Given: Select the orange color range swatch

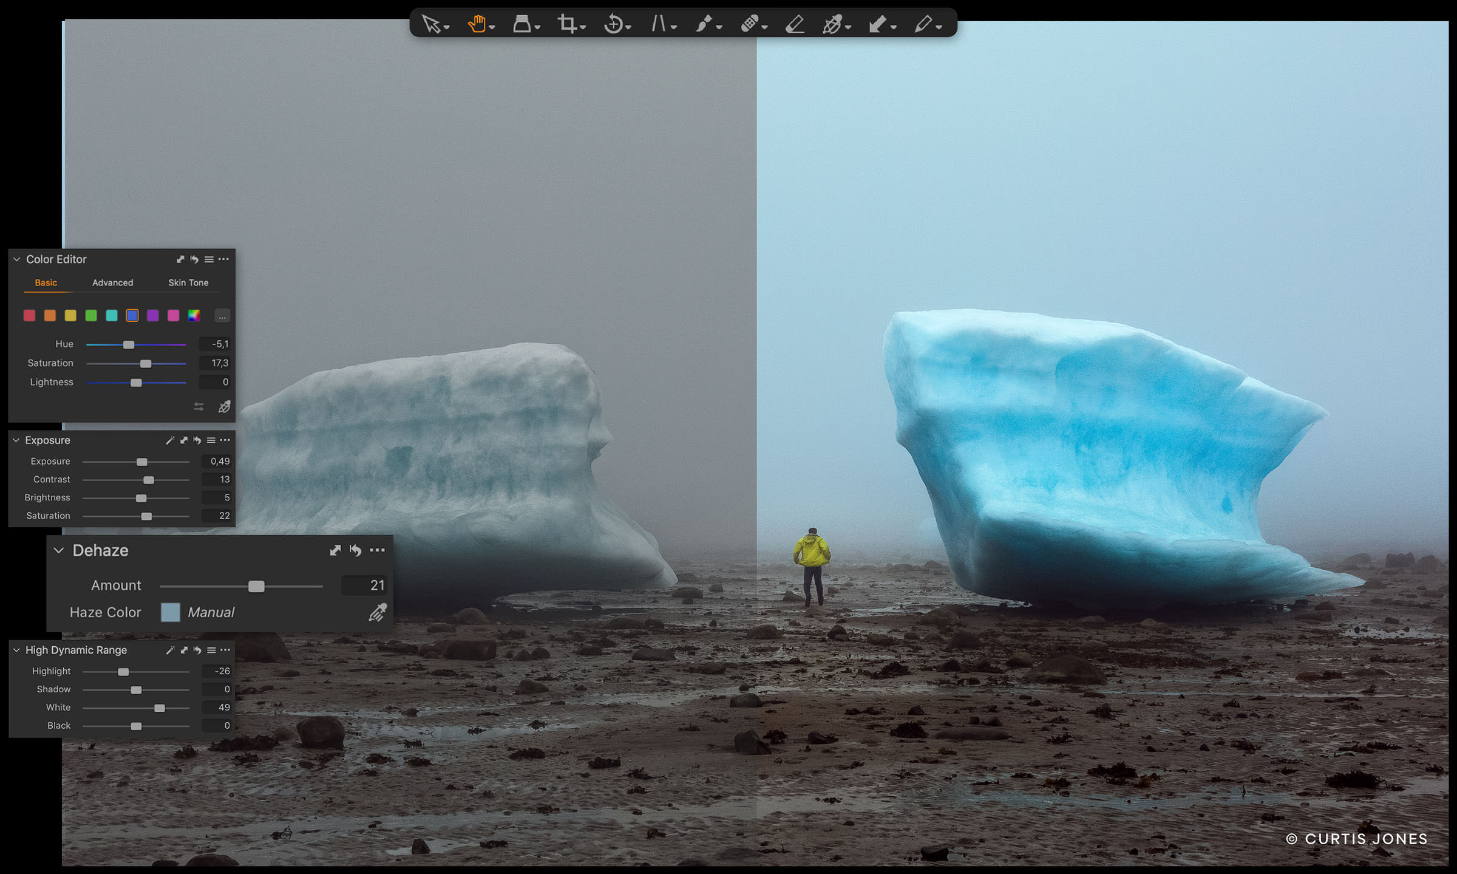Looking at the screenshot, I should pos(50,315).
